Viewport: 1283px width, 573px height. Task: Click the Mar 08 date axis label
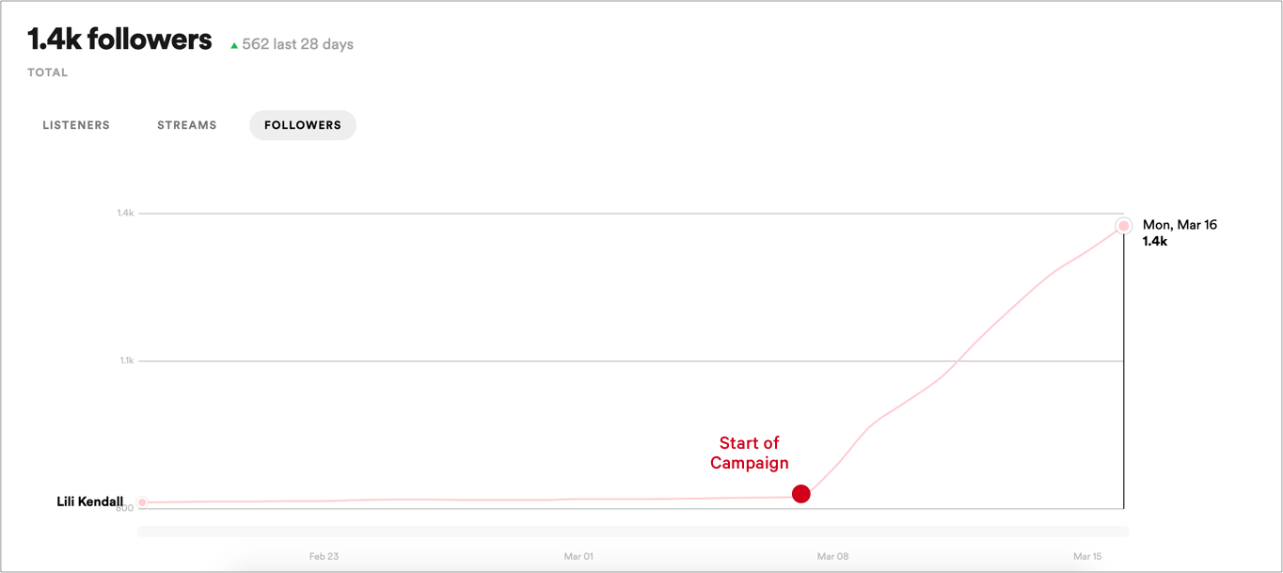(833, 557)
